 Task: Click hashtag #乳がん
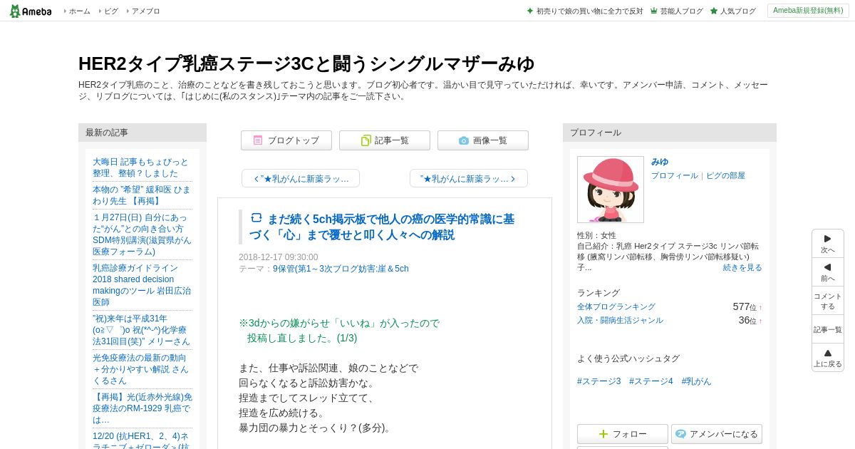(697, 381)
